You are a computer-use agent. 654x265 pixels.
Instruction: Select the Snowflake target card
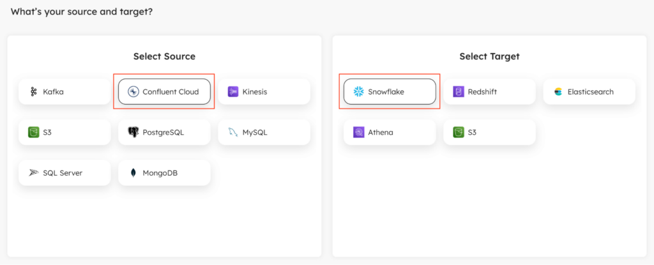pyautogui.click(x=390, y=91)
